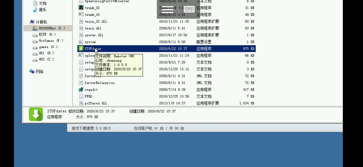Select the twunk_16 file name
363x167 pixels.
(92, 14)
